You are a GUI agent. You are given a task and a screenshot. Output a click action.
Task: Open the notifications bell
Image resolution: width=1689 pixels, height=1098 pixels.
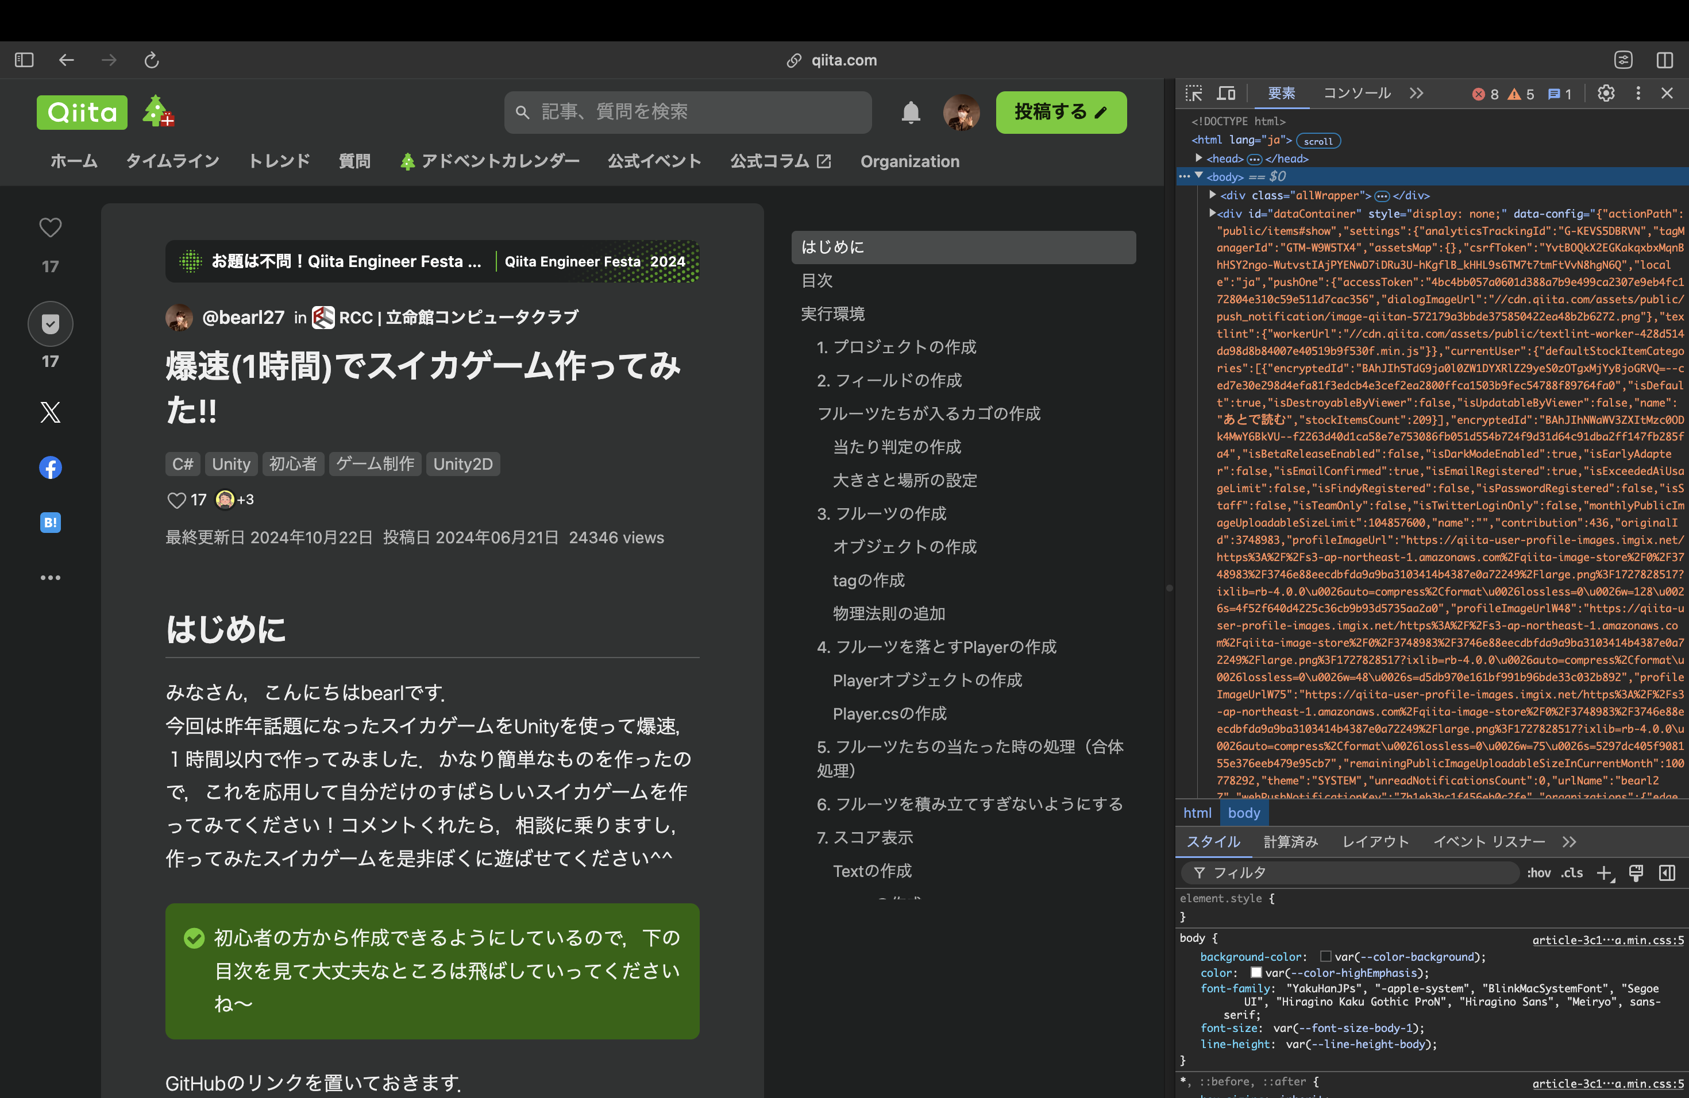[x=911, y=112]
